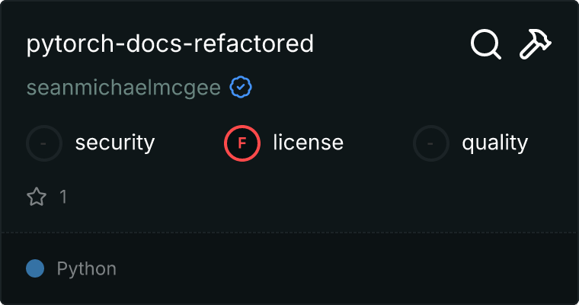Open the pytorch-docs-refactored title link

(x=170, y=43)
